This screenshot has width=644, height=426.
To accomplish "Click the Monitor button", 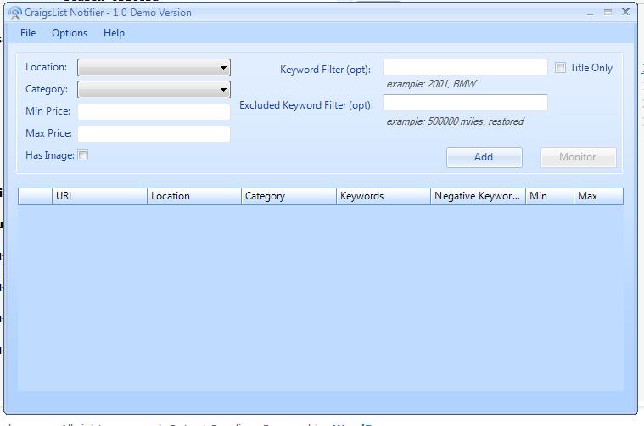I will 579,157.
